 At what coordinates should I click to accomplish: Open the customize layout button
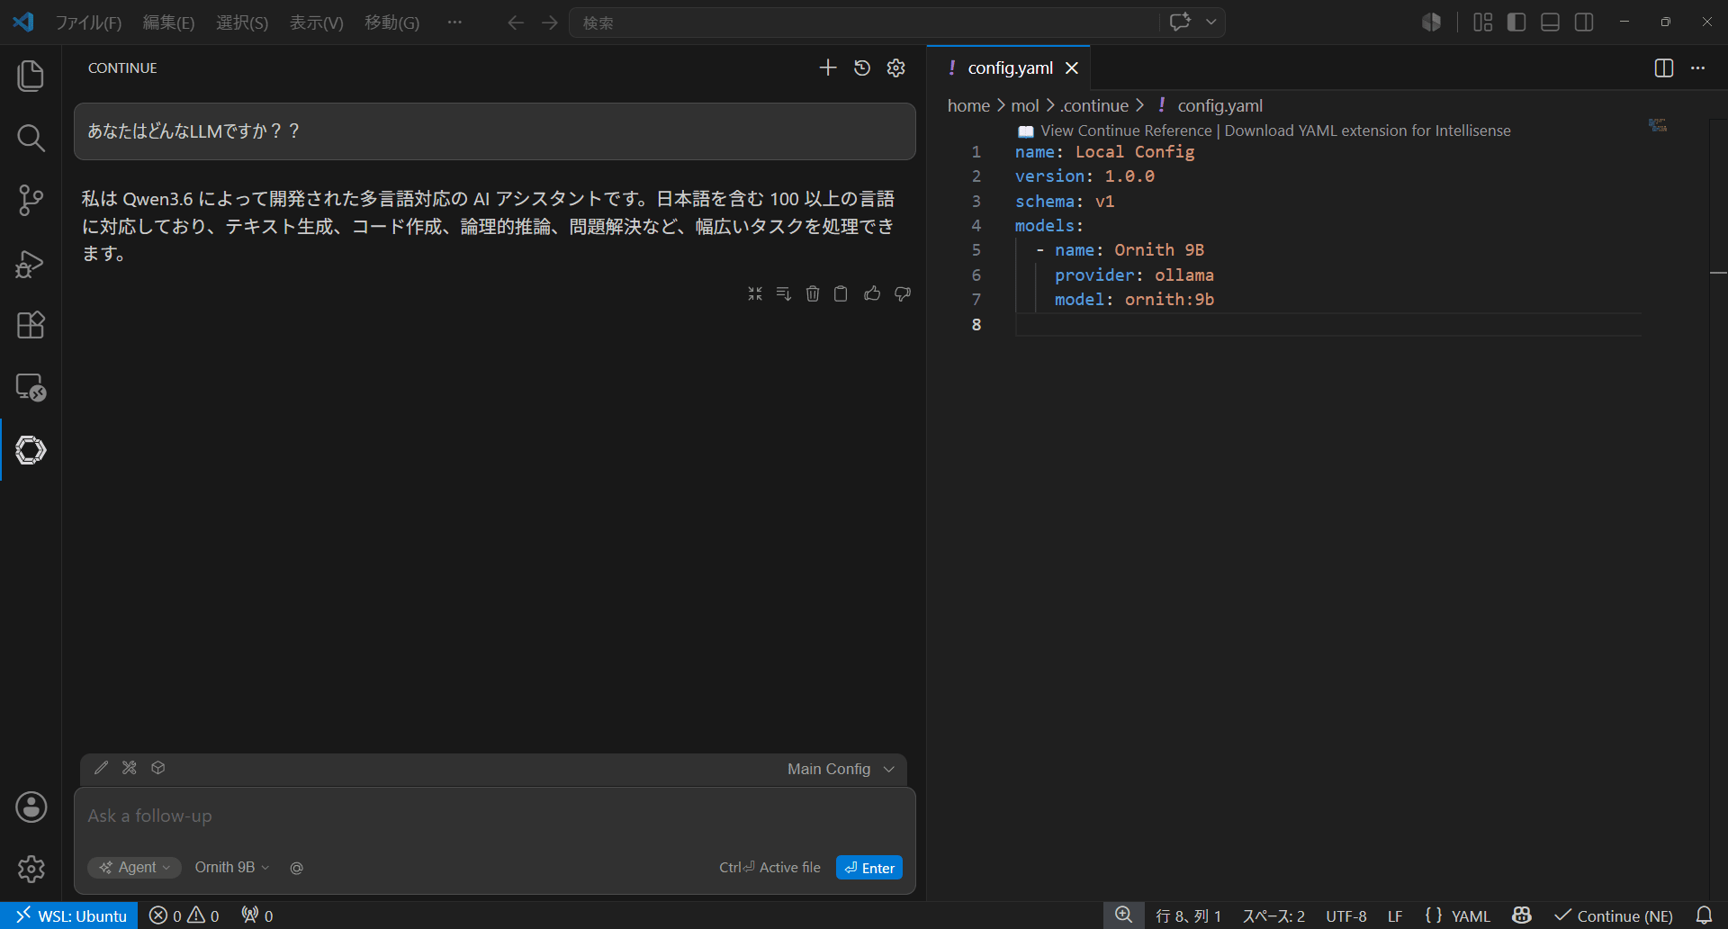(1483, 23)
